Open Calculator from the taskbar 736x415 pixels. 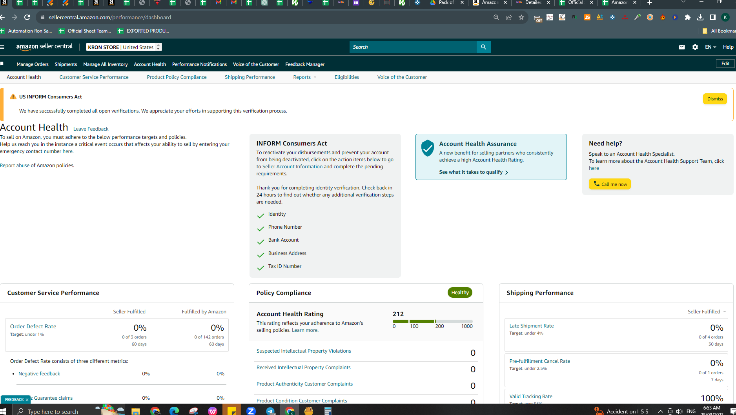pos(328,411)
